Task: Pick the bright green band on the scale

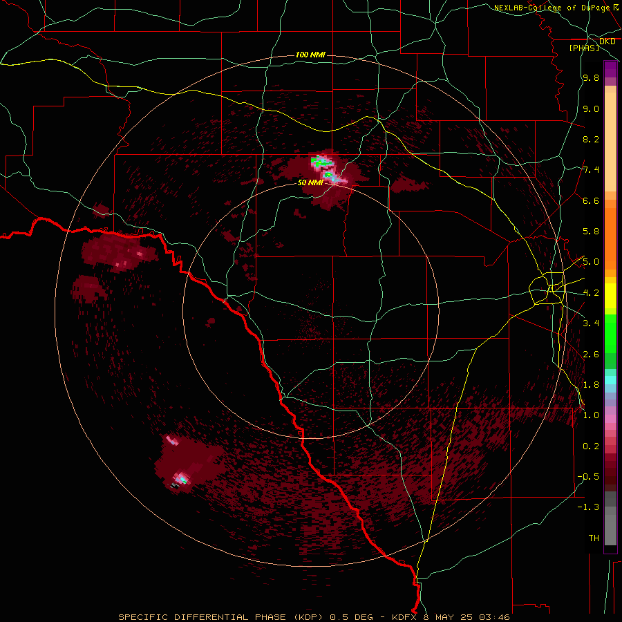Action: click(610, 334)
